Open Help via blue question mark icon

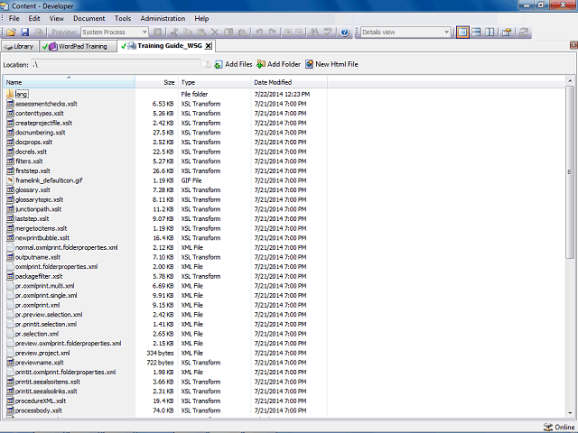pos(345,32)
